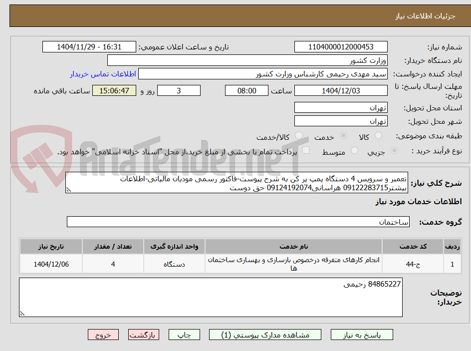Click the واحد اندازه گیری column header
The image size is (471, 351).
[174, 247]
